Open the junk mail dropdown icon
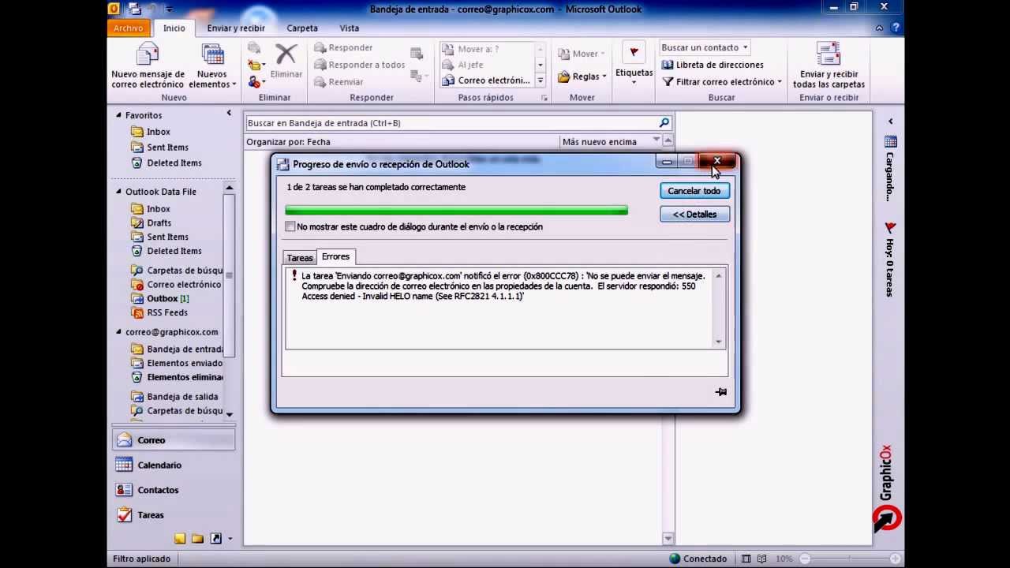The width and height of the screenshot is (1010, 568). pyautogui.click(x=256, y=82)
